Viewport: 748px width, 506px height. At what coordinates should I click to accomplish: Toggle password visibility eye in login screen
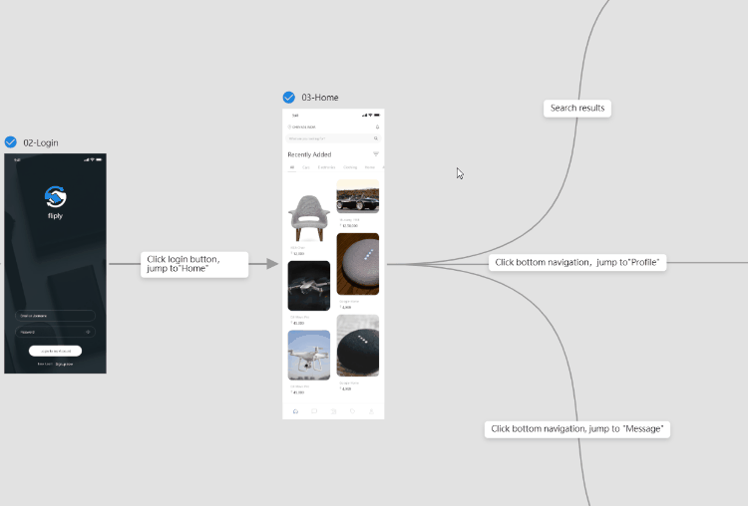click(x=88, y=332)
